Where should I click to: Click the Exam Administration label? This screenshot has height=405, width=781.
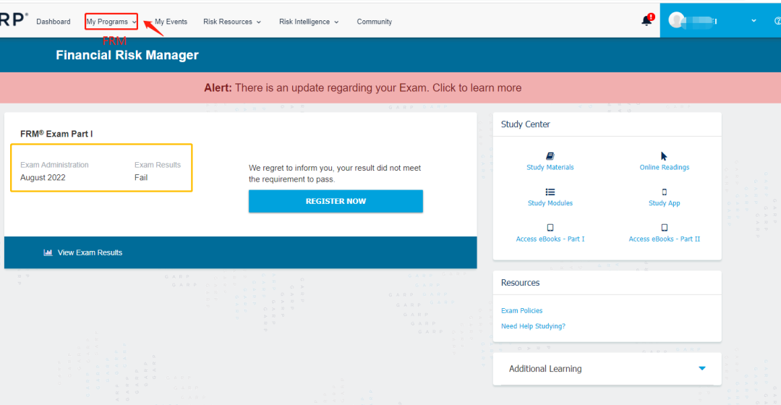(x=54, y=165)
